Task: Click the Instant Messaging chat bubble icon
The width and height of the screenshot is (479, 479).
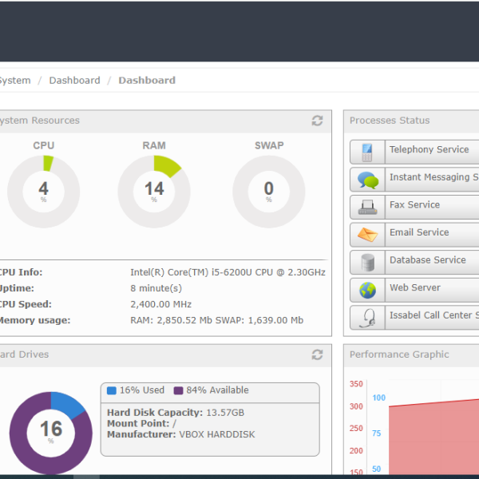Action: point(367,179)
